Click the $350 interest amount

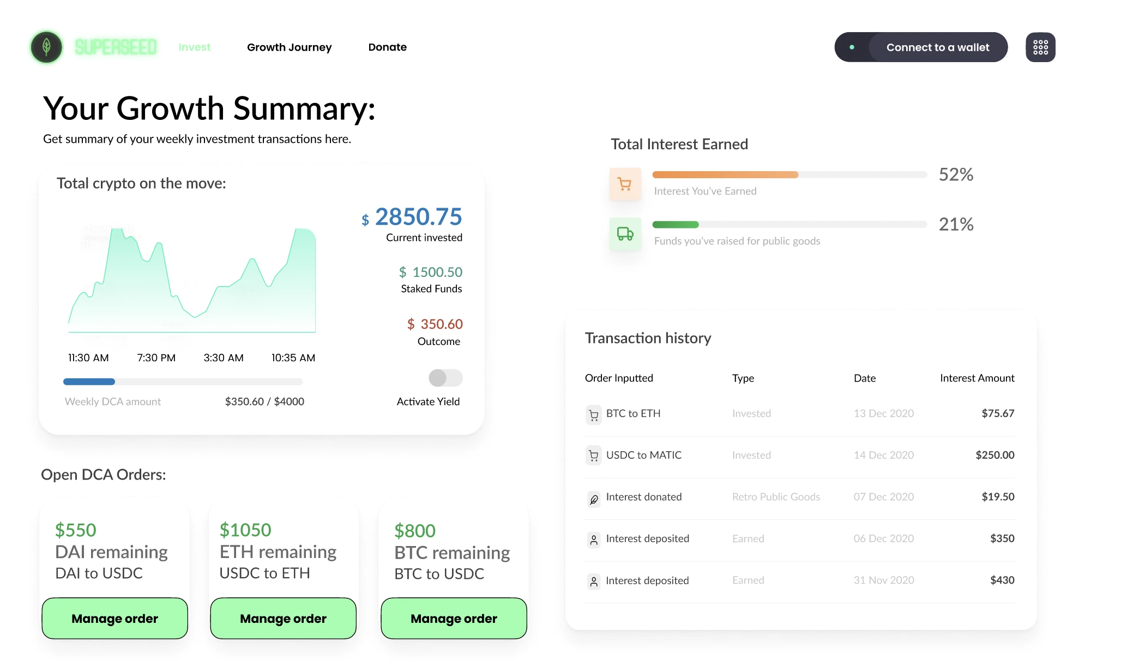pyautogui.click(x=1002, y=538)
